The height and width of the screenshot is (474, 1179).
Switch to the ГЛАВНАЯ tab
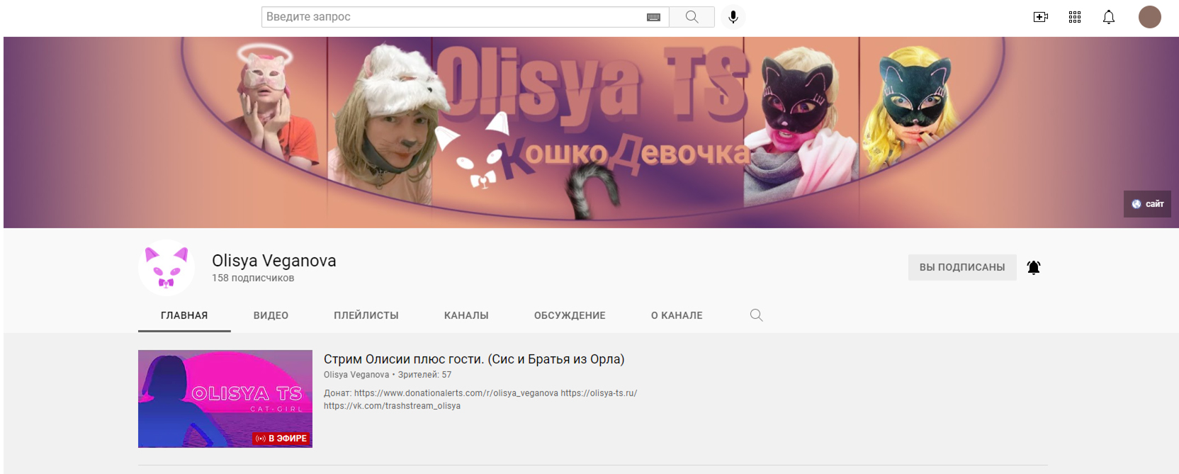click(x=184, y=315)
